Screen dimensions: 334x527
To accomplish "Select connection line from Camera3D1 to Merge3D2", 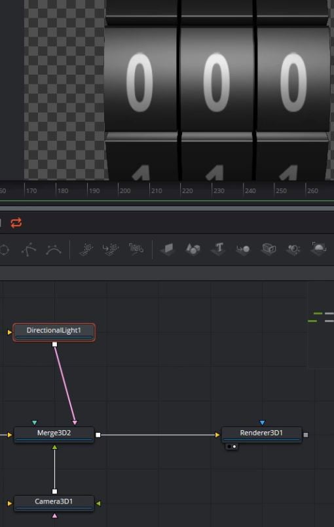I will point(54,469).
